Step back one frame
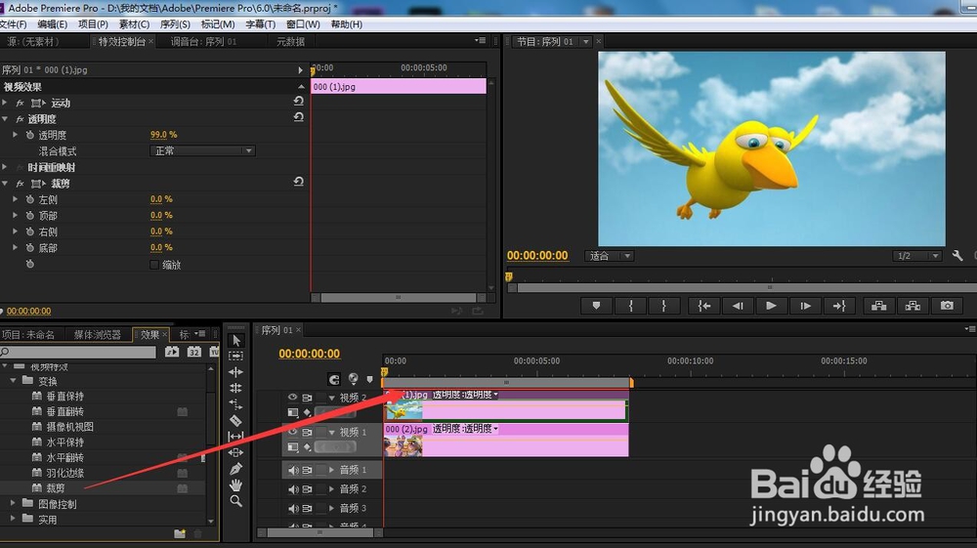This screenshot has width=977, height=548. (x=738, y=306)
